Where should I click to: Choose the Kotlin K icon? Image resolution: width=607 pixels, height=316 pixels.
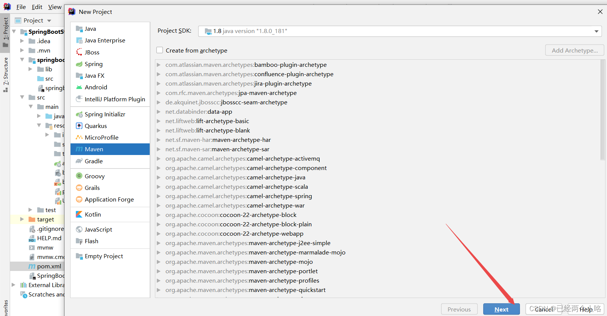tap(79, 214)
